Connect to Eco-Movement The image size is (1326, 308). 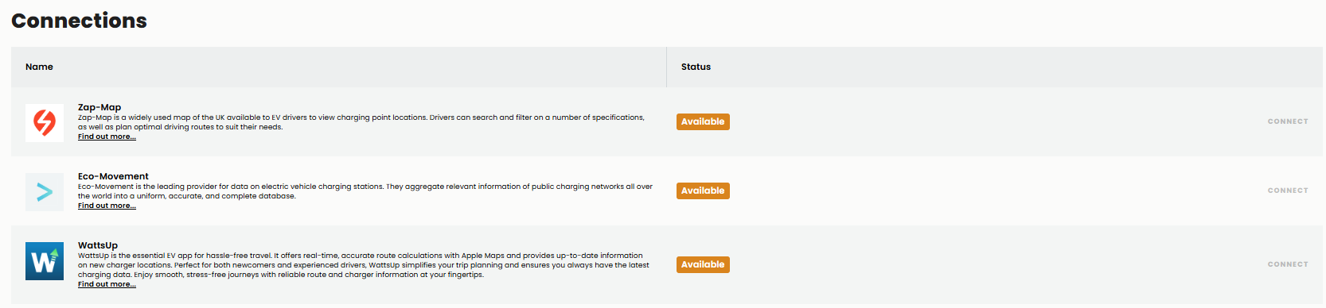[1288, 191]
